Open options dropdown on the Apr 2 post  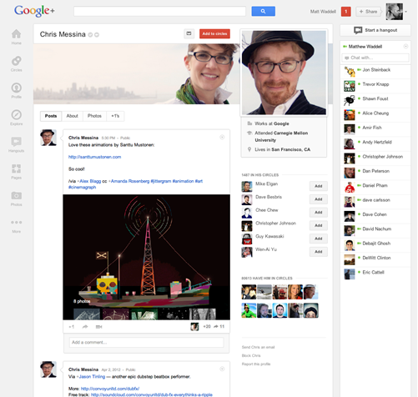(x=222, y=369)
